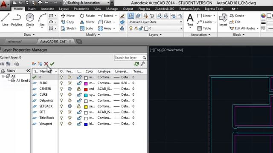Select the Arc tool
273x153 pixels.
click(42, 20)
